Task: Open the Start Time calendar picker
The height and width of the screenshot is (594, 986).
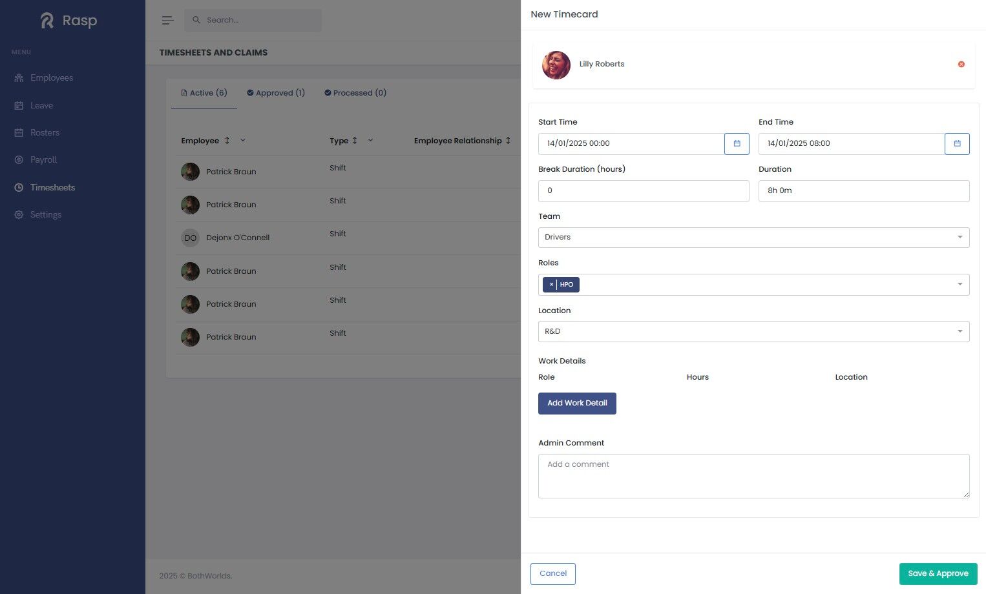Action: (737, 143)
